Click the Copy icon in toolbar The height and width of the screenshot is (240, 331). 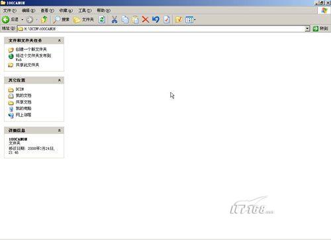[x=125, y=20]
